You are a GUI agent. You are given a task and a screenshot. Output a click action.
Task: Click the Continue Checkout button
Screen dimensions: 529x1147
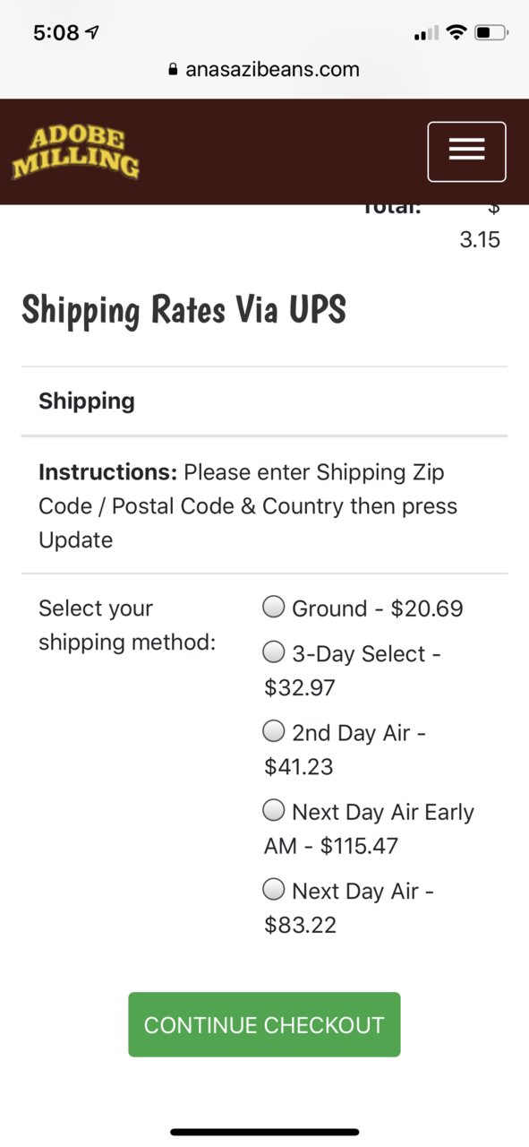[264, 1024]
